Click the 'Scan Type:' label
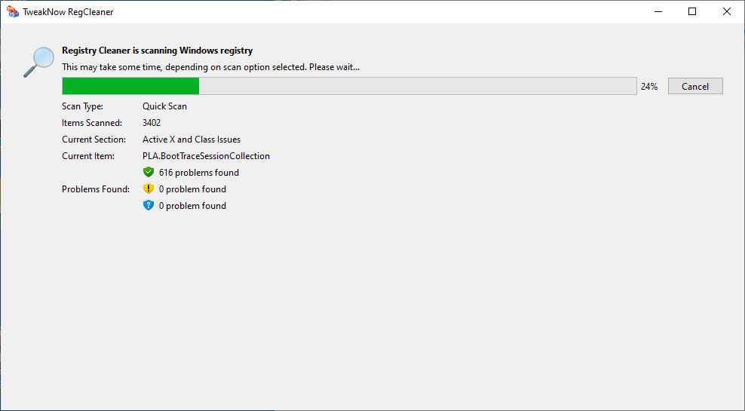The width and height of the screenshot is (745, 411). pyautogui.click(x=83, y=106)
